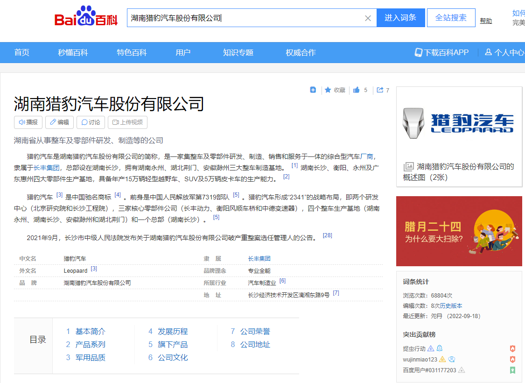This screenshot has height=383, width=525.
Task: Open the 历史版本 link
Action: coord(451,305)
